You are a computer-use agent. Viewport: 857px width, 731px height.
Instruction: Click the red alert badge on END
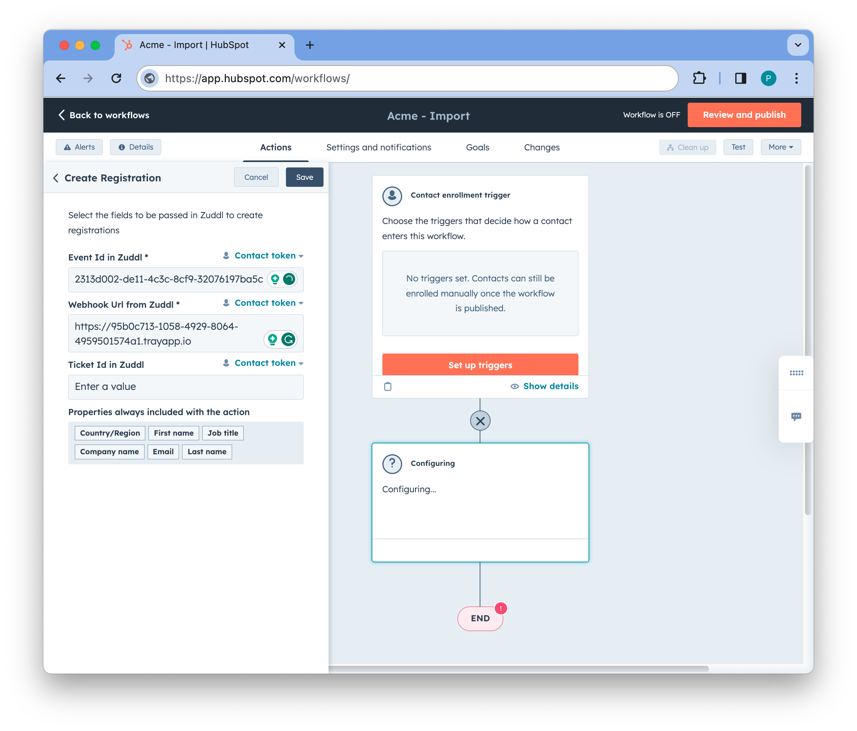501,609
